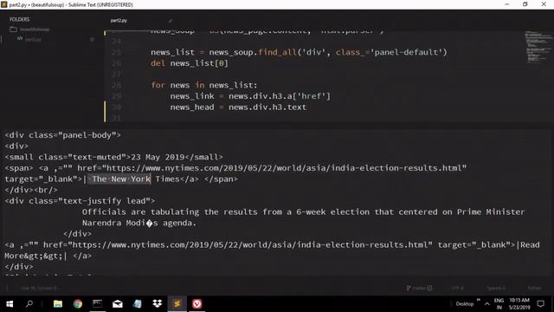Open the git master branch status item
The image size is (554, 312).
click(419, 288)
